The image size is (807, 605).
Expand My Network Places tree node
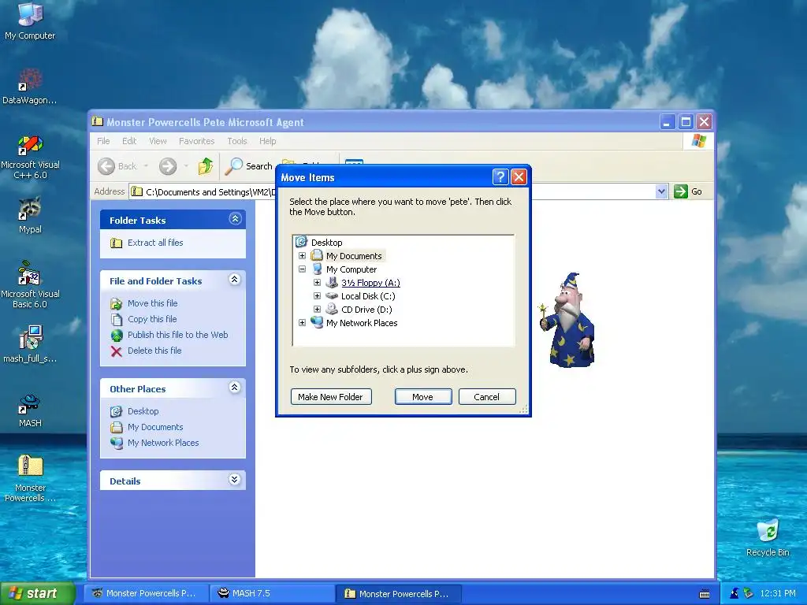(x=302, y=322)
